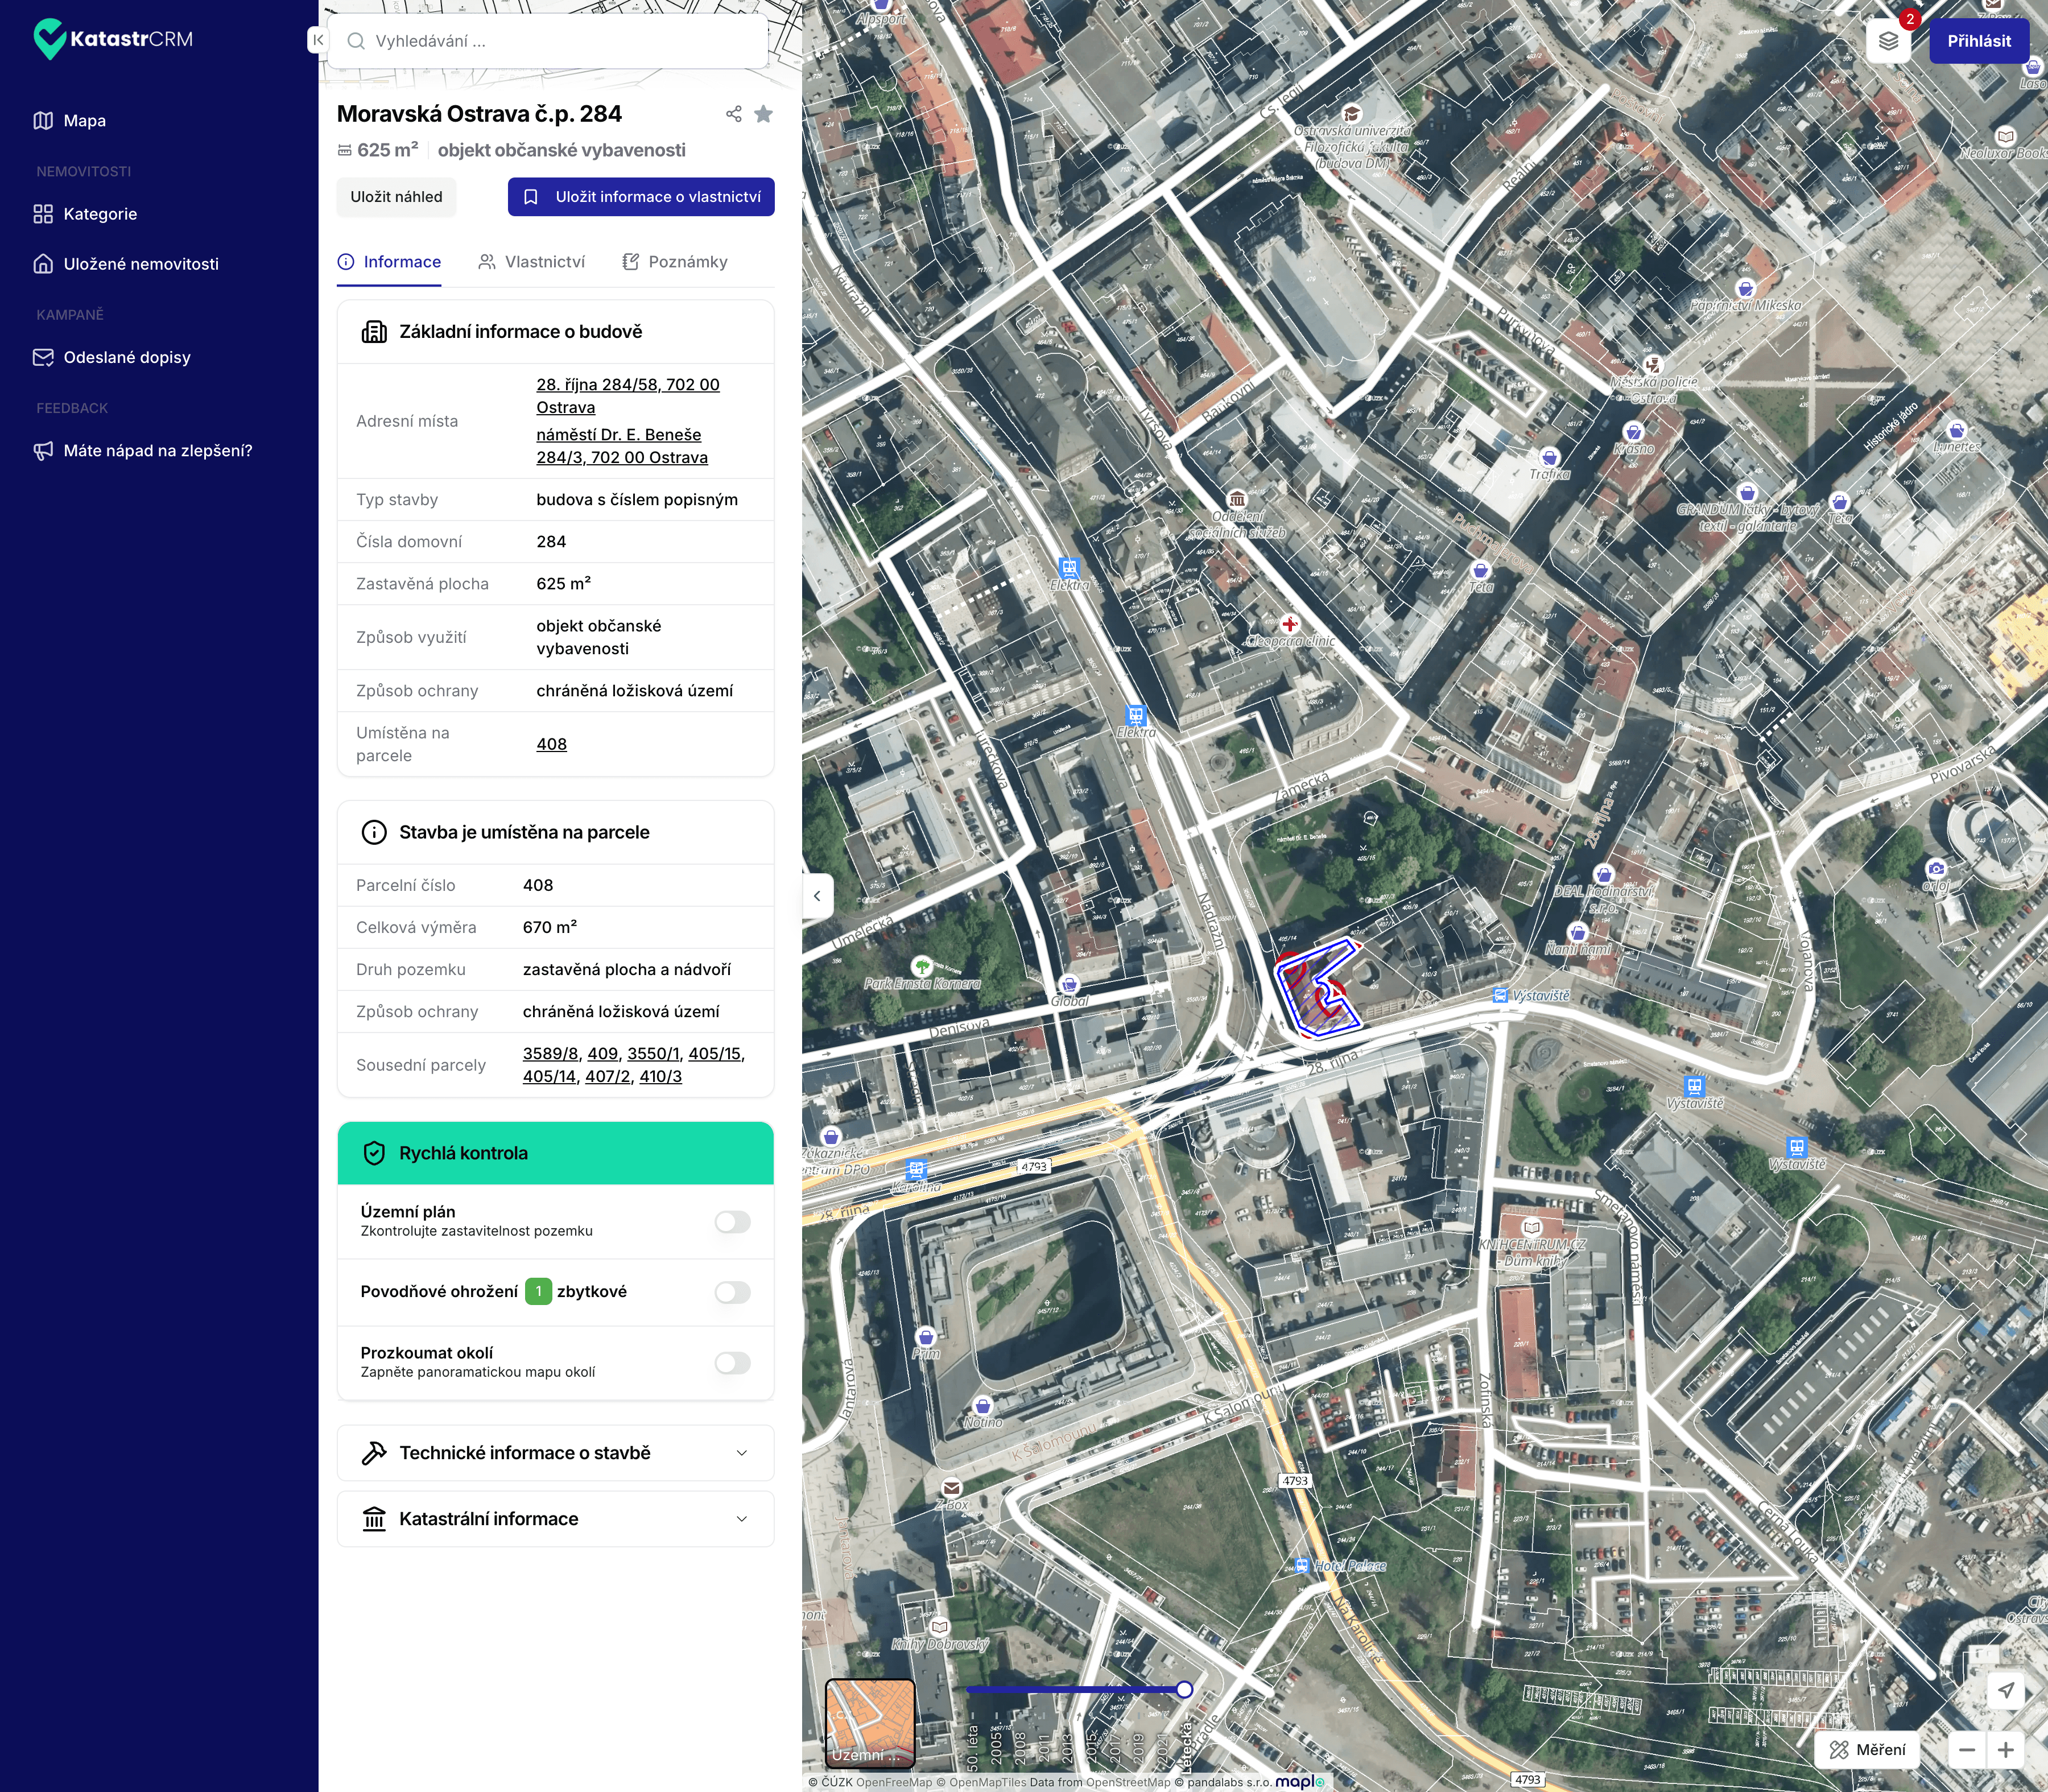Zoom in the map with plus icon
The height and width of the screenshot is (1792, 2048).
[2005, 1750]
